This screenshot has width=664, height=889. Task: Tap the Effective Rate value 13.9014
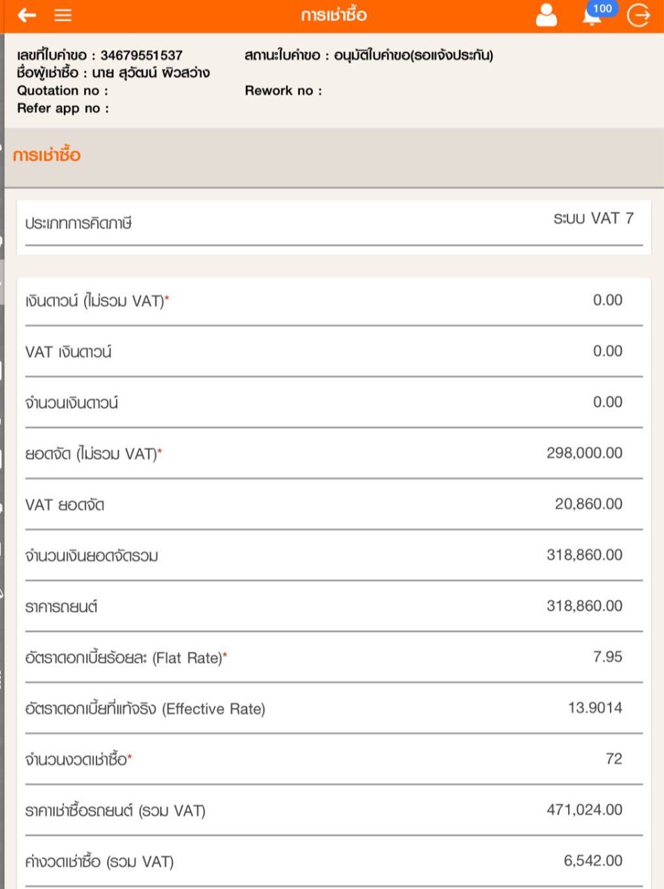[595, 708]
